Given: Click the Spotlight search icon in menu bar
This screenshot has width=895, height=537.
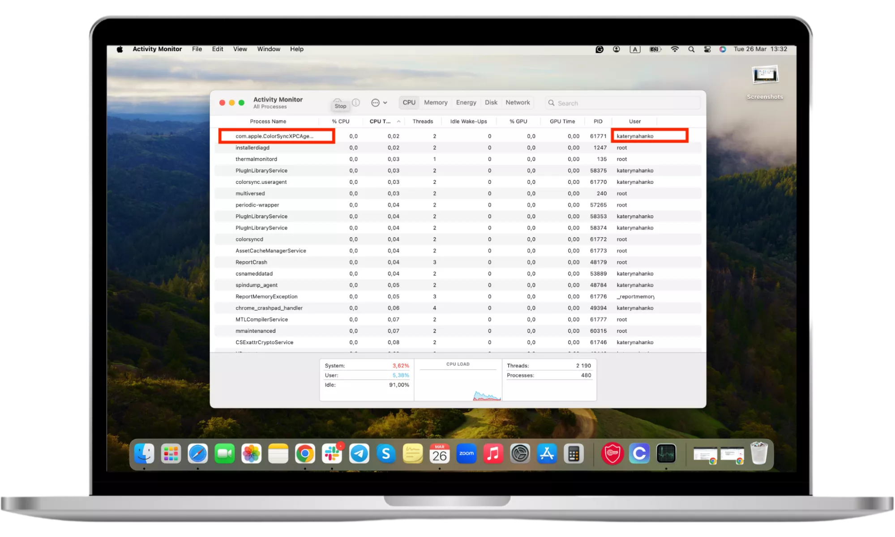Looking at the screenshot, I should pos(691,49).
